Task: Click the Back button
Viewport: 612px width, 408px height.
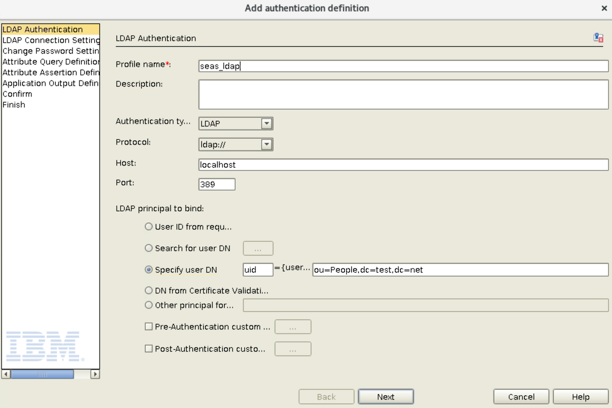Action: click(327, 397)
